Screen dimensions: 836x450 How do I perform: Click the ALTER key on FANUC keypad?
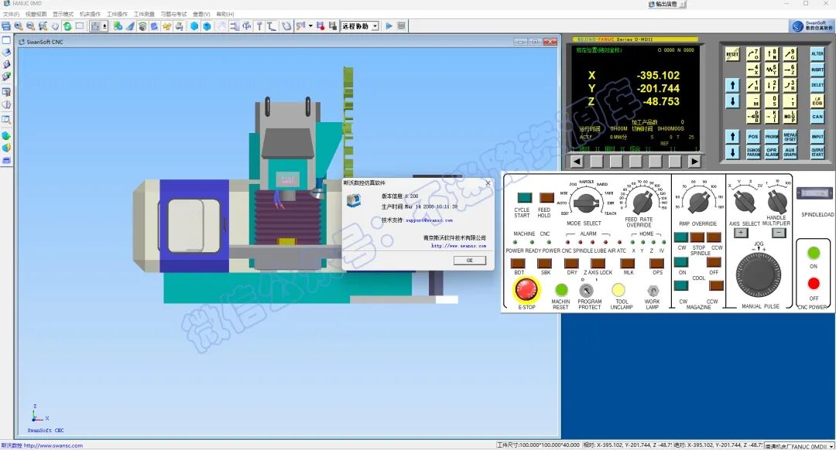click(817, 54)
